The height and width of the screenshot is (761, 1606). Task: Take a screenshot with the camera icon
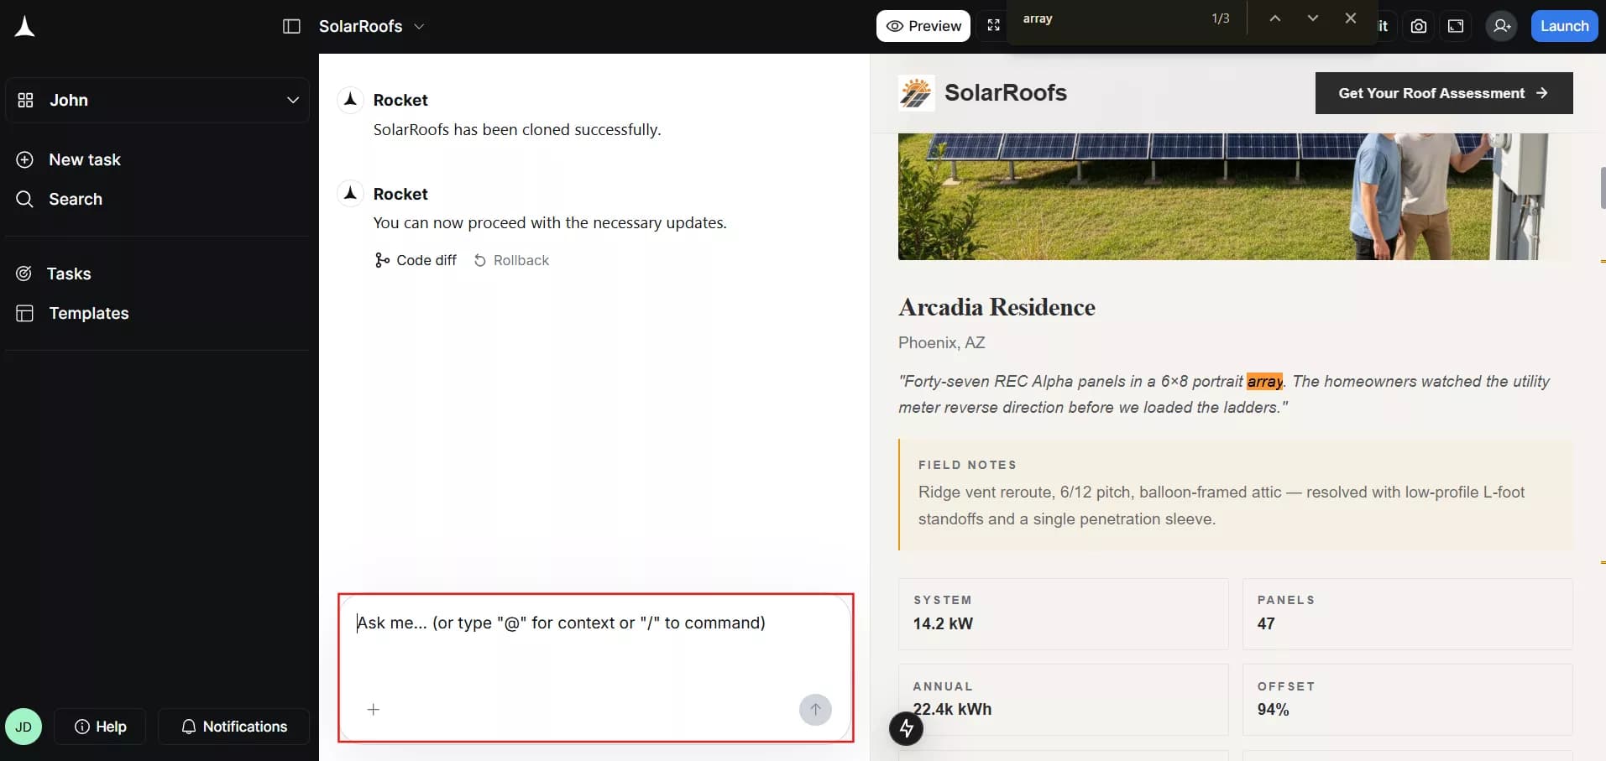point(1418,26)
